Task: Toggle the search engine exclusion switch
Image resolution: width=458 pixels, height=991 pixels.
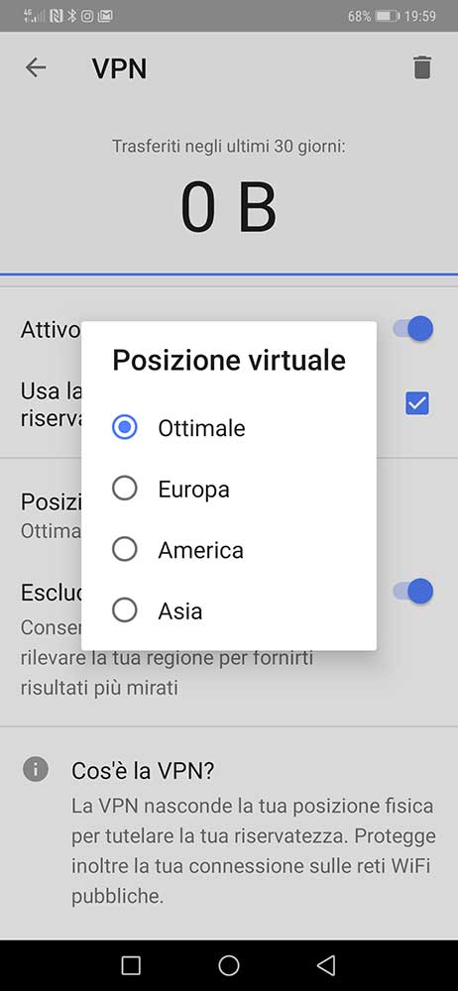Action: (x=413, y=592)
